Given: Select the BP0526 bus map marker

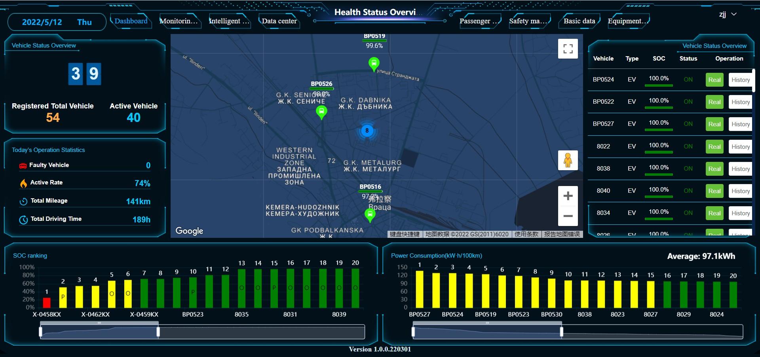Looking at the screenshot, I should (321, 112).
